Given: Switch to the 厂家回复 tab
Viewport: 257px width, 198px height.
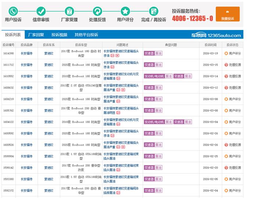Looking at the screenshot, I should 36,35.
